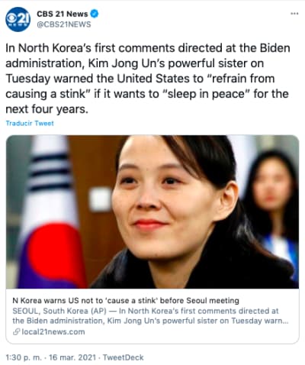Click the 1:30 p. m. timestamp

click(24, 357)
